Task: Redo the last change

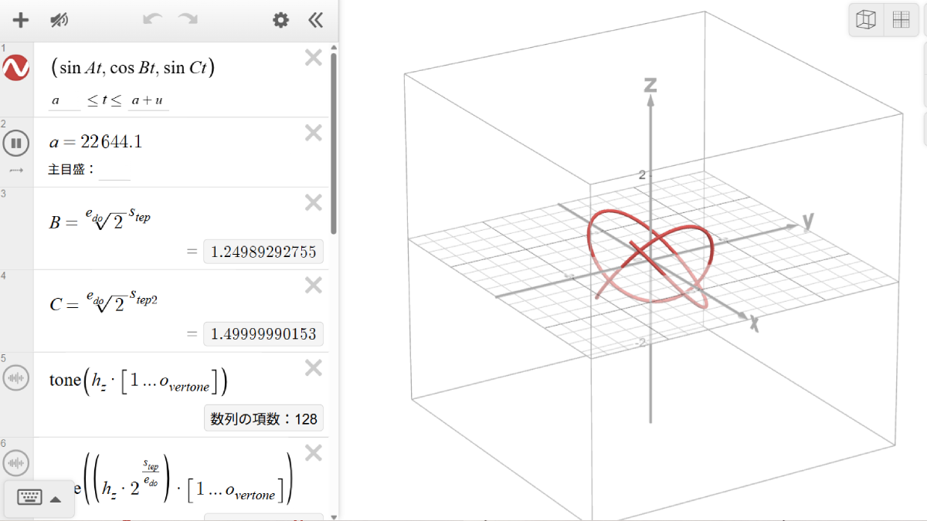Action: coord(186,19)
